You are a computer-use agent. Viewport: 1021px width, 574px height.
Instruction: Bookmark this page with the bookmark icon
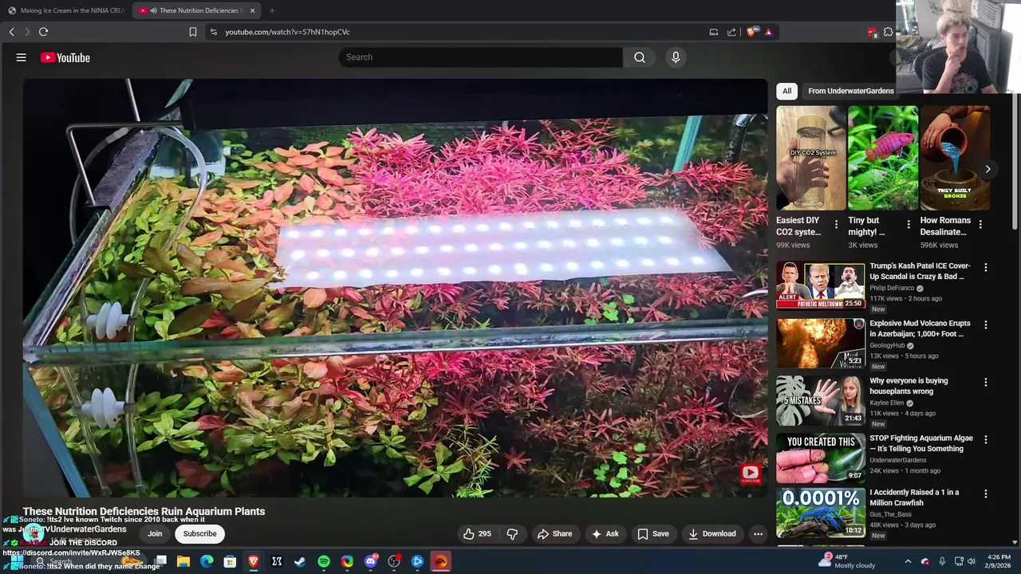pos(192,32)
